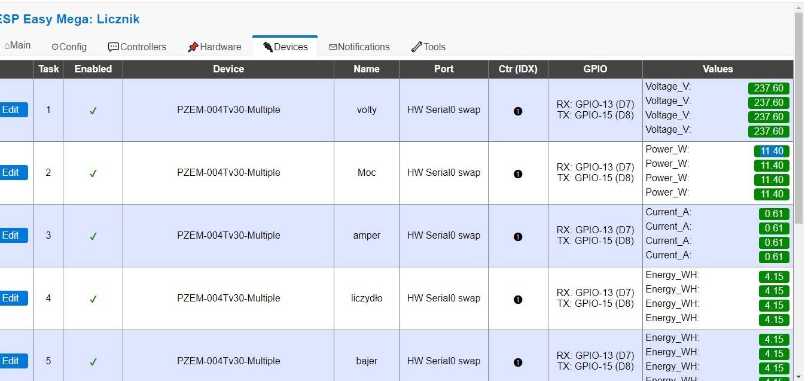Click HW Serial0 swap in liczydło row
The image size is (808, 381).
click(x=444, y=298)
